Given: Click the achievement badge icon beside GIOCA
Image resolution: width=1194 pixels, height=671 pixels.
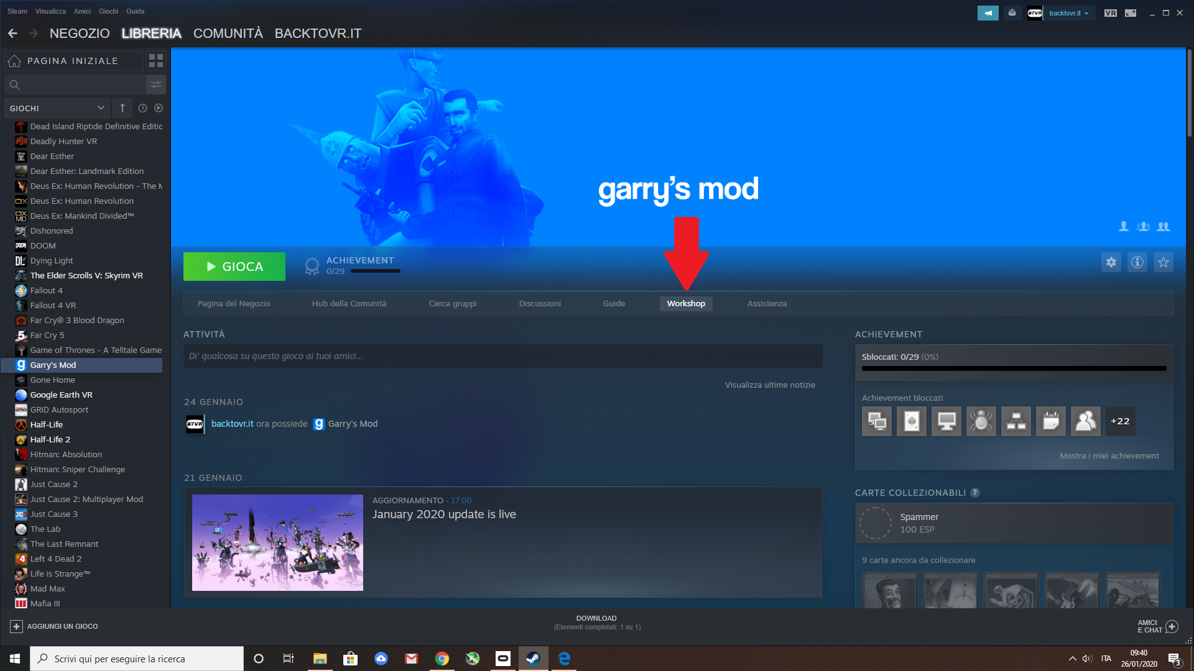Looking at the screenshot, I should (x=312, y=267).
